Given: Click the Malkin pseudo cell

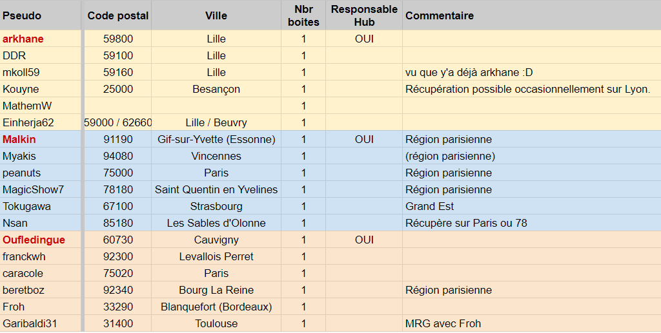Looking at the screenshot, I should 19,139.
